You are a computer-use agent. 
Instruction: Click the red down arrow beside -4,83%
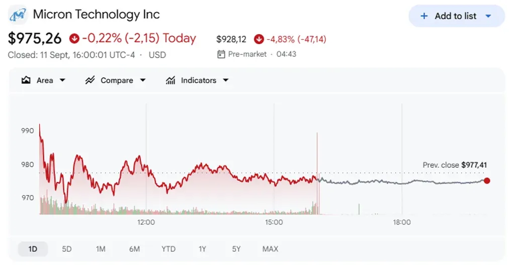[259, 39]
